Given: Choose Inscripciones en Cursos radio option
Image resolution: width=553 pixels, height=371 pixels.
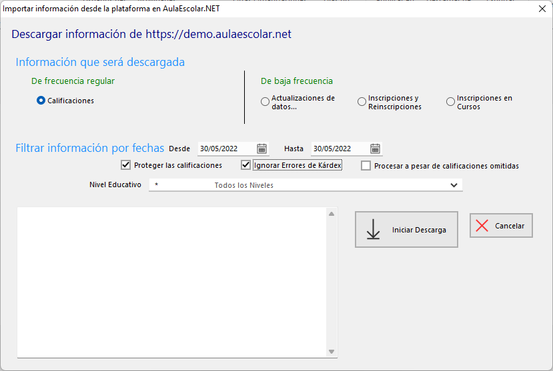Looking at the screenshot, I should [451, 102].
